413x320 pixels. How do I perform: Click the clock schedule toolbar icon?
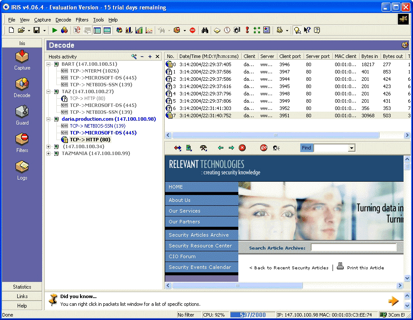227,30
